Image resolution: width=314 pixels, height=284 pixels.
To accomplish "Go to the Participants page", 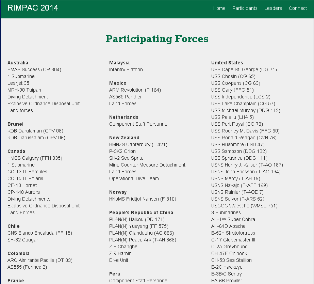I will [x=245, y=8].
